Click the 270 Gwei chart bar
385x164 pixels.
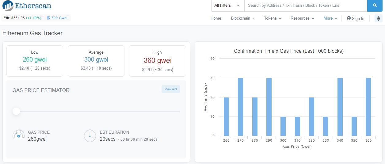point(241,107)
